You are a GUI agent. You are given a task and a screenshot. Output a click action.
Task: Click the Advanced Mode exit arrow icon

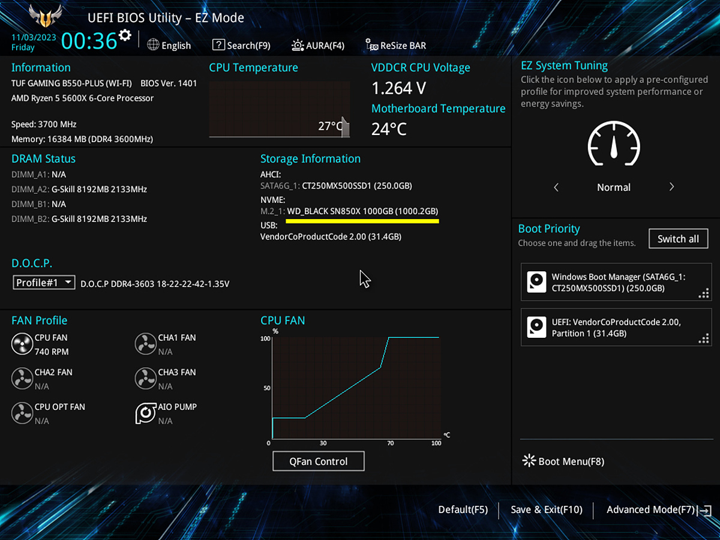click(x=706, y=511)
